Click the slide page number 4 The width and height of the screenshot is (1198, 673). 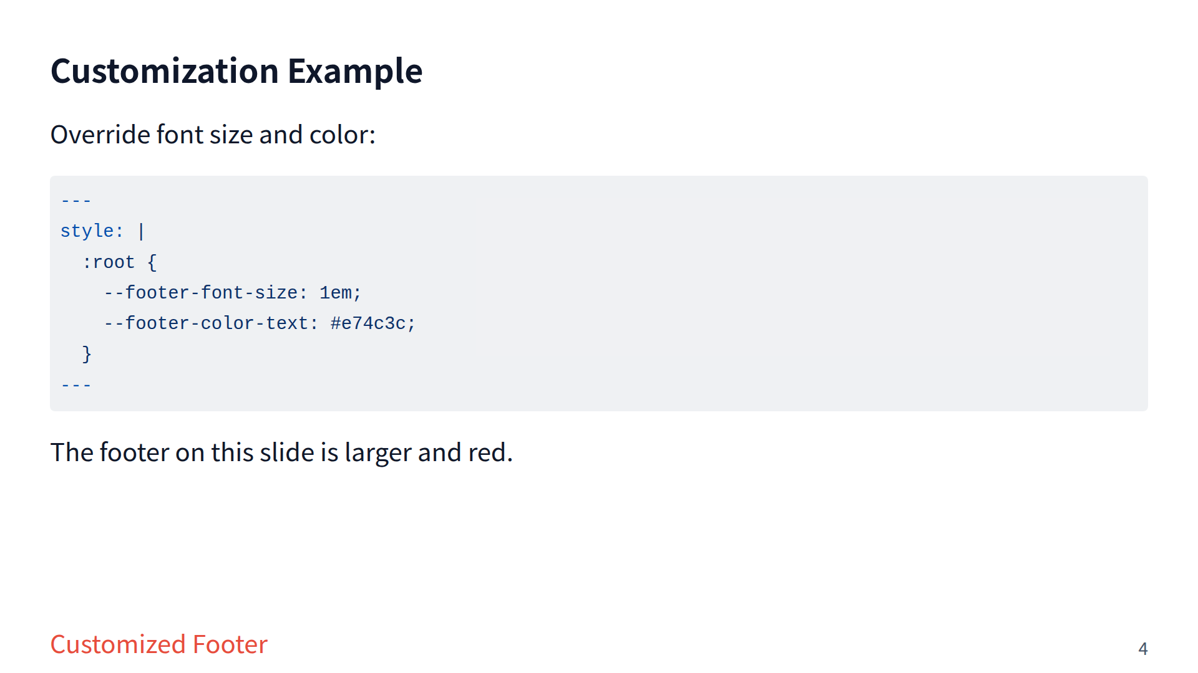[x=1142, y=649]
